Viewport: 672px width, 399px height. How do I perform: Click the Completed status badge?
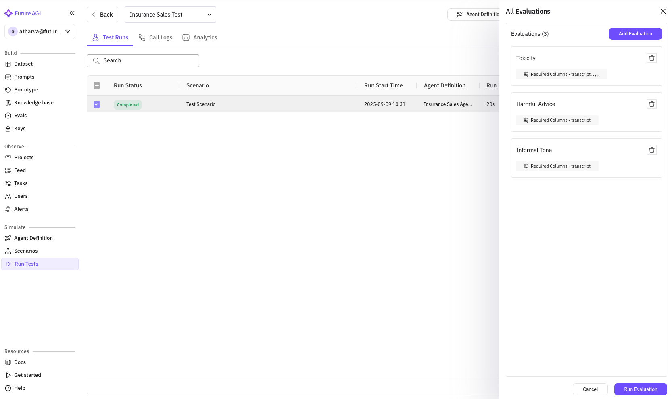click(127, 104)
